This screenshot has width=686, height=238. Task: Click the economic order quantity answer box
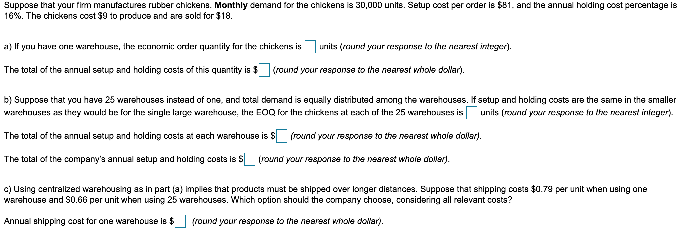310,46
